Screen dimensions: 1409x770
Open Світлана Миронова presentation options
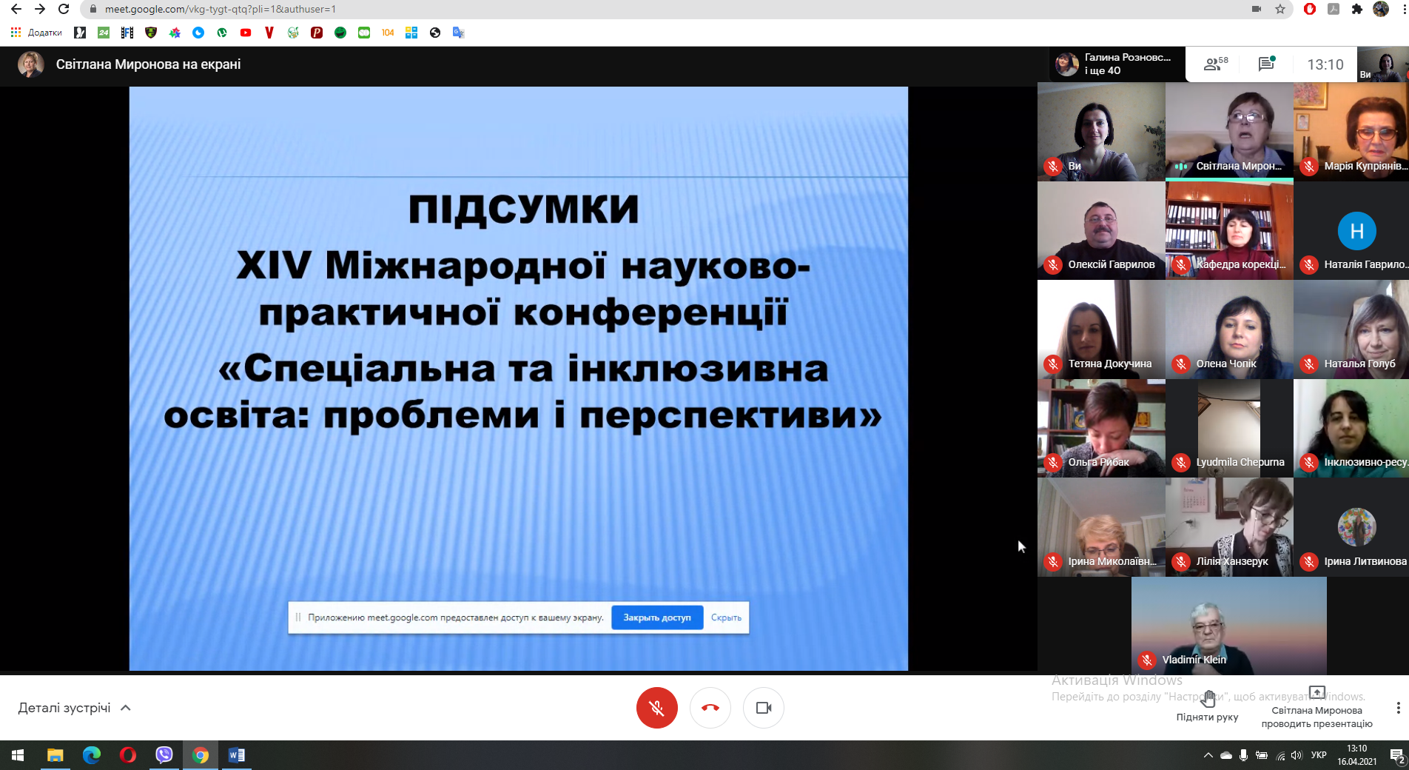click(1316, 708)
